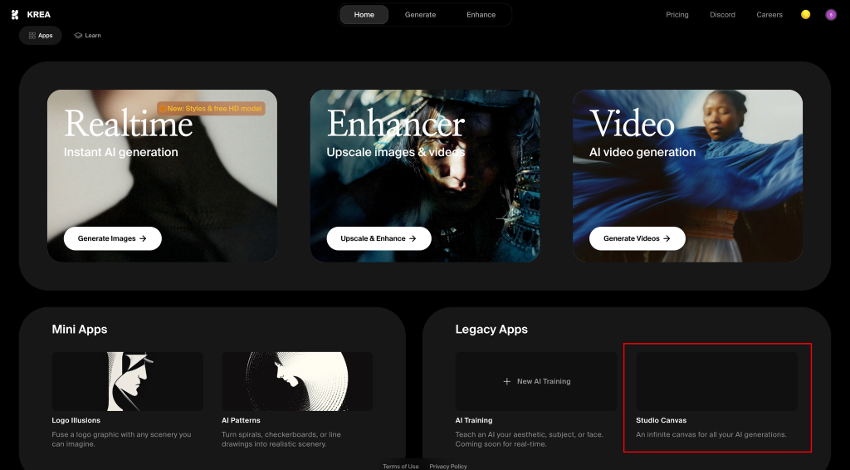Click the KREA brand name text
The width and height of the screenshot is (850, 470).
point(38,15)
